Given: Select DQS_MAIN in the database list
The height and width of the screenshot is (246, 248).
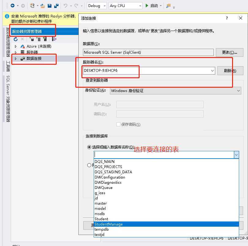Looking at the screenshot, I should pos(166,162).
